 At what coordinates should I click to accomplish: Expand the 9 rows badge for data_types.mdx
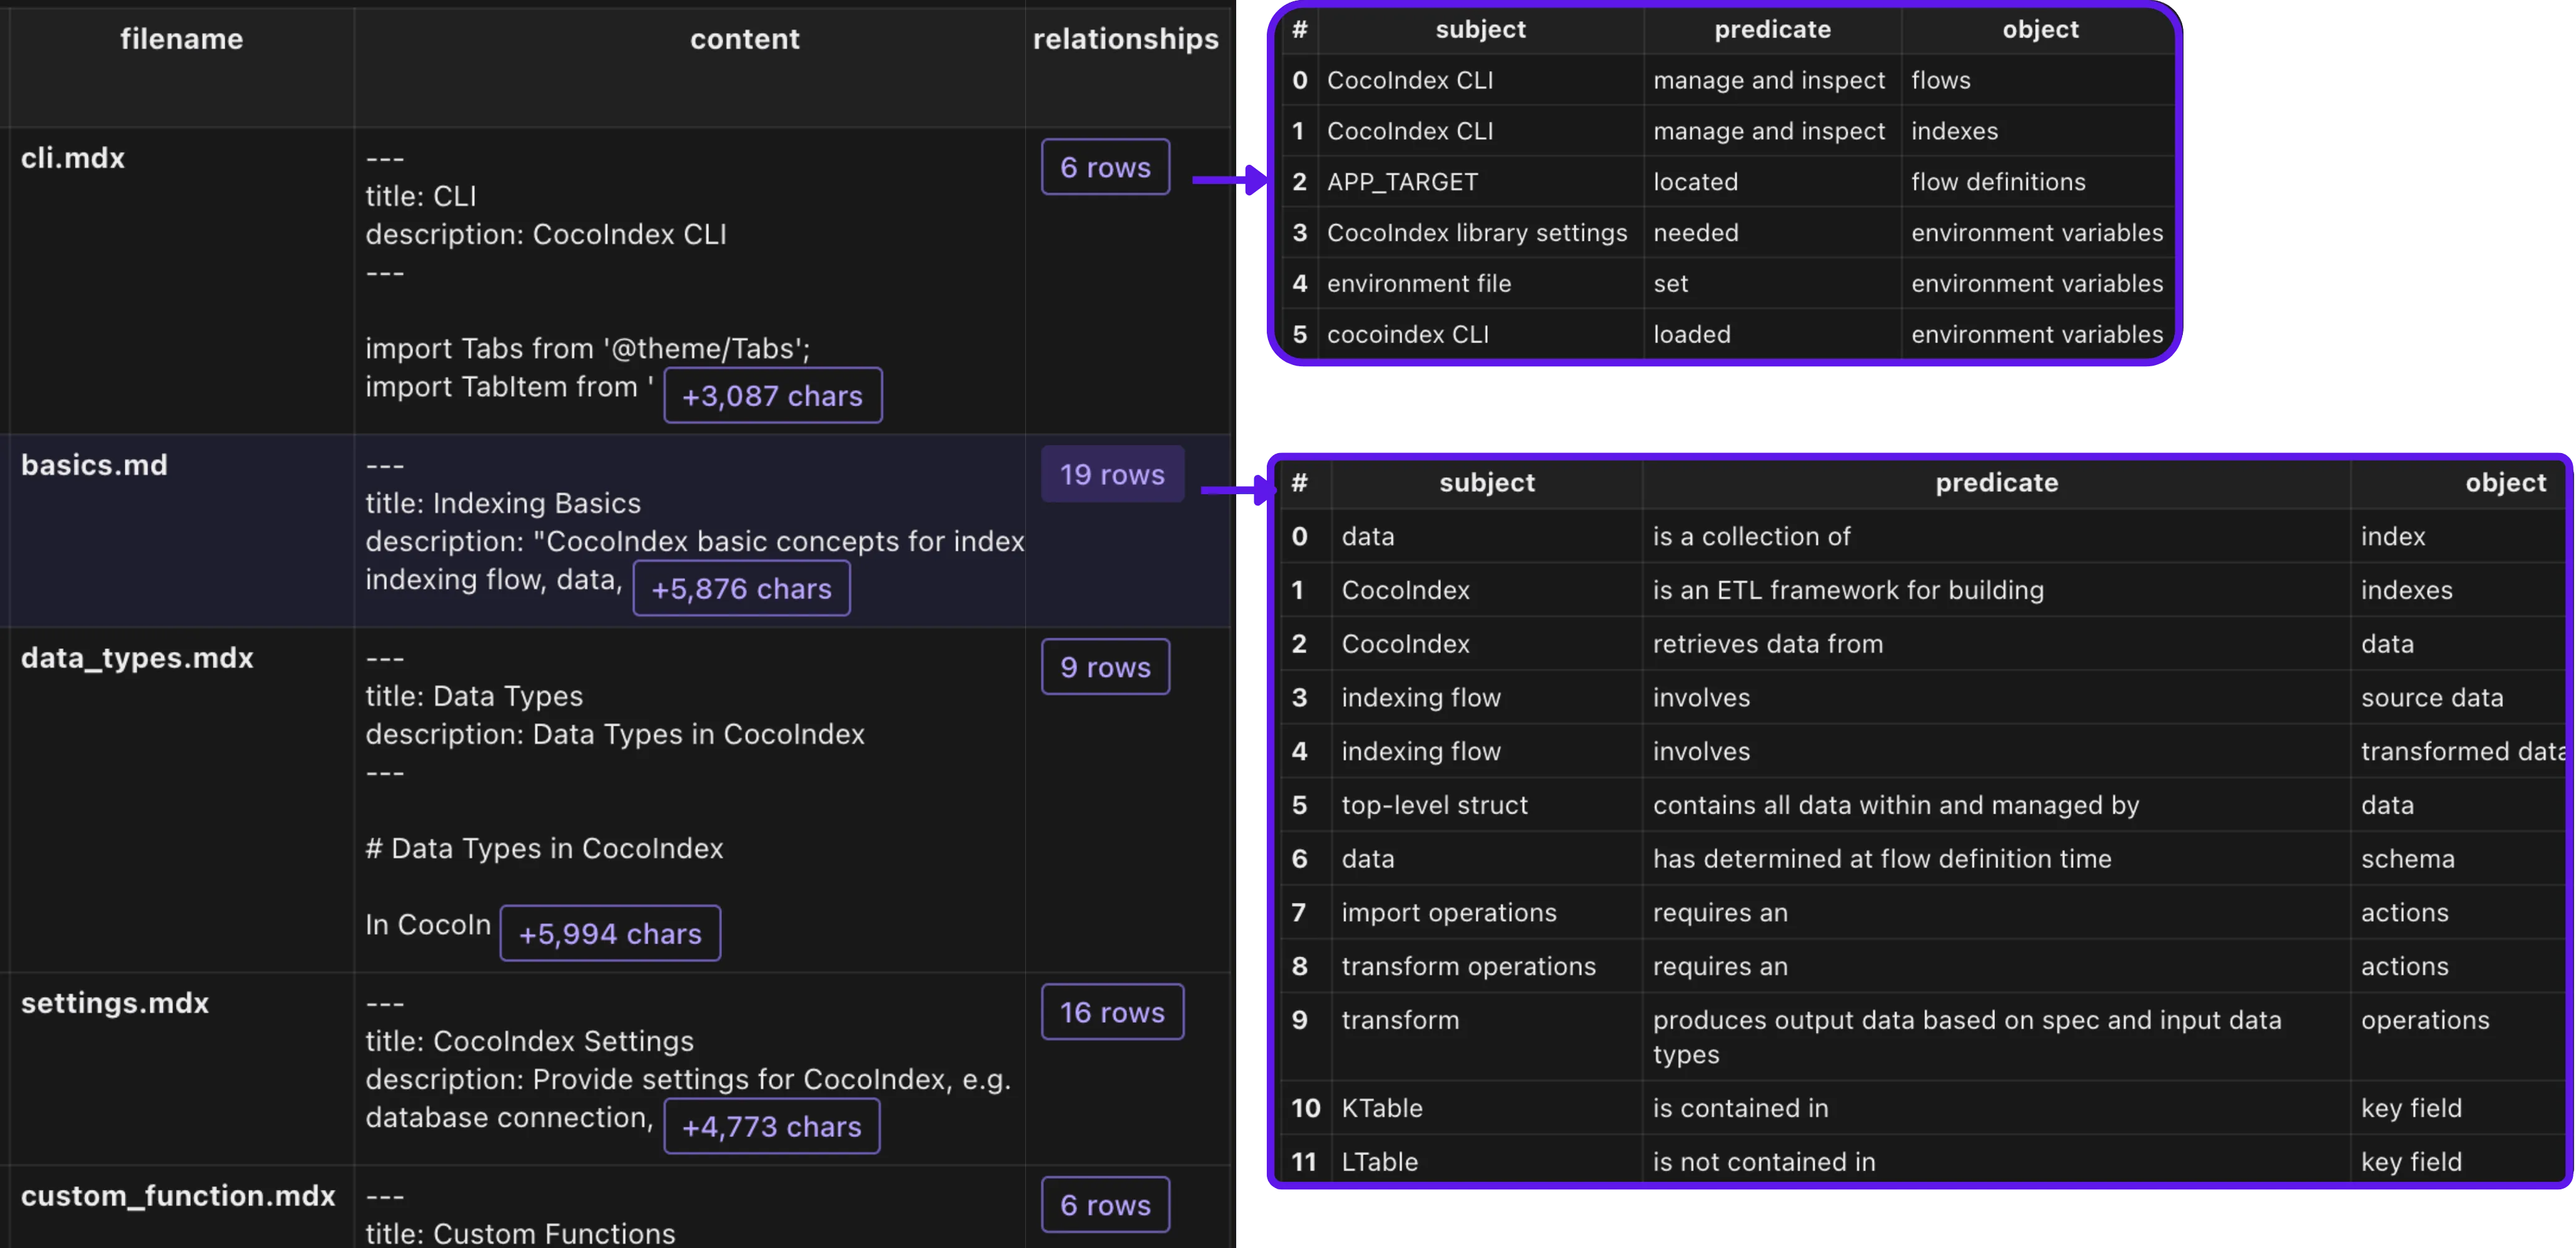[x=1105, y=667]
